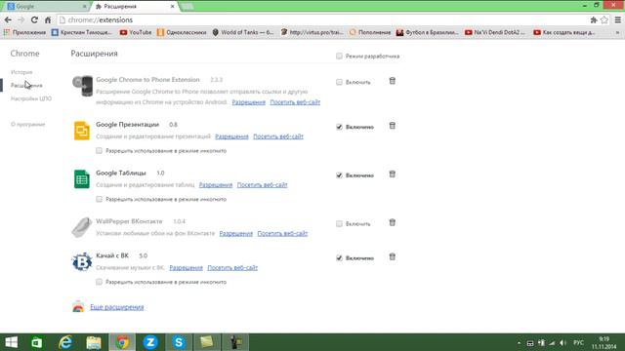Click the WallPepper ВКонтакте icon
Image resolution: width=625 pixels, height=351 pixels.
82,227
